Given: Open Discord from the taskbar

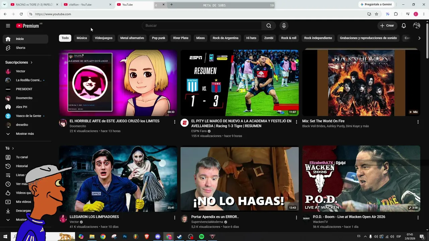Looking at the screenshot, I should point(158,237).
